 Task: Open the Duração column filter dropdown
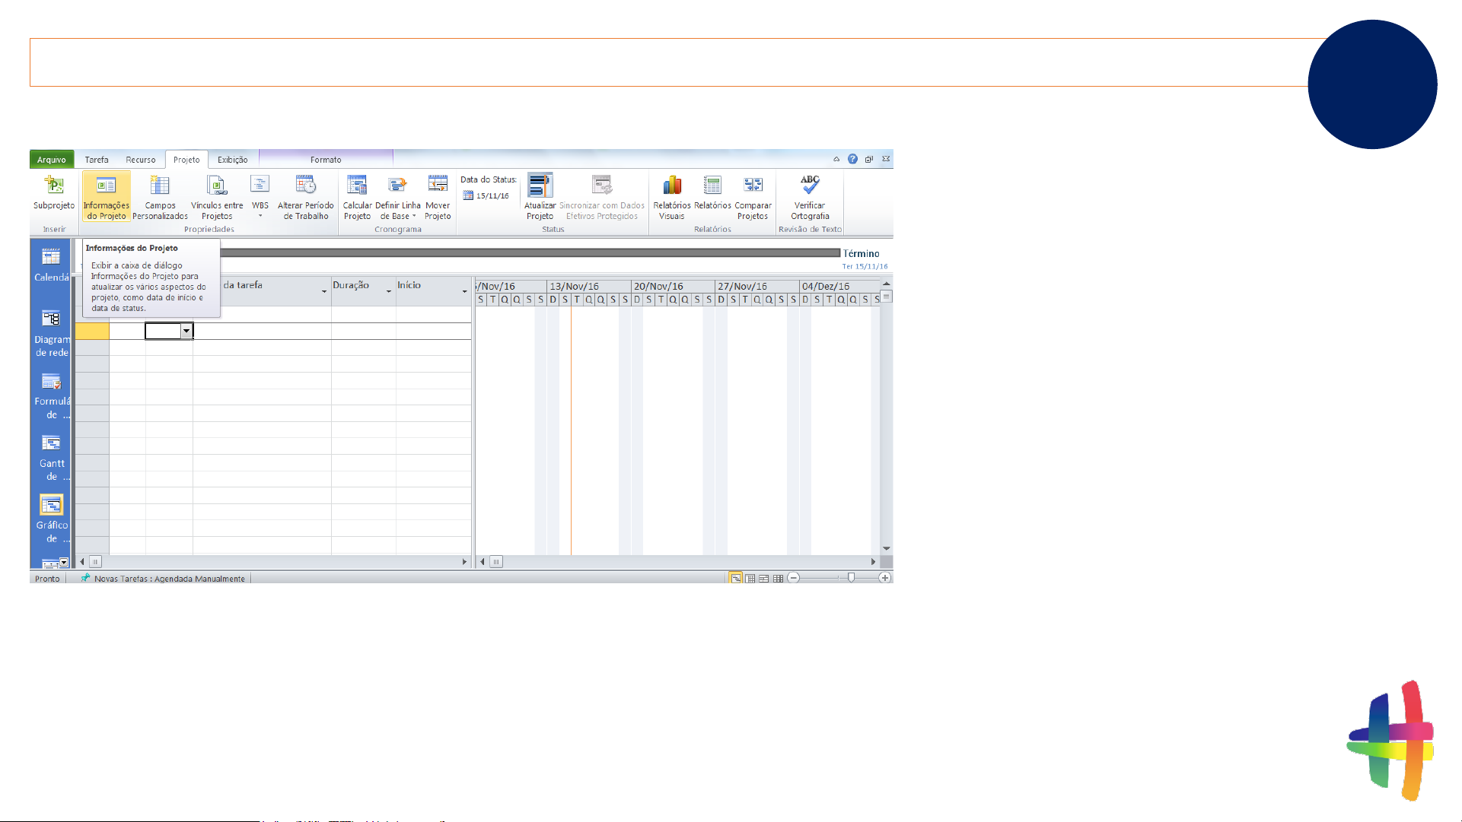(389, 291)
